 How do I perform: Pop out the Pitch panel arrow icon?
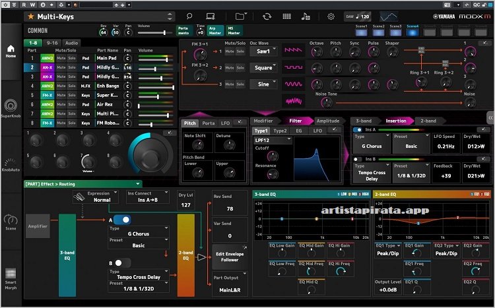(240, 122)
